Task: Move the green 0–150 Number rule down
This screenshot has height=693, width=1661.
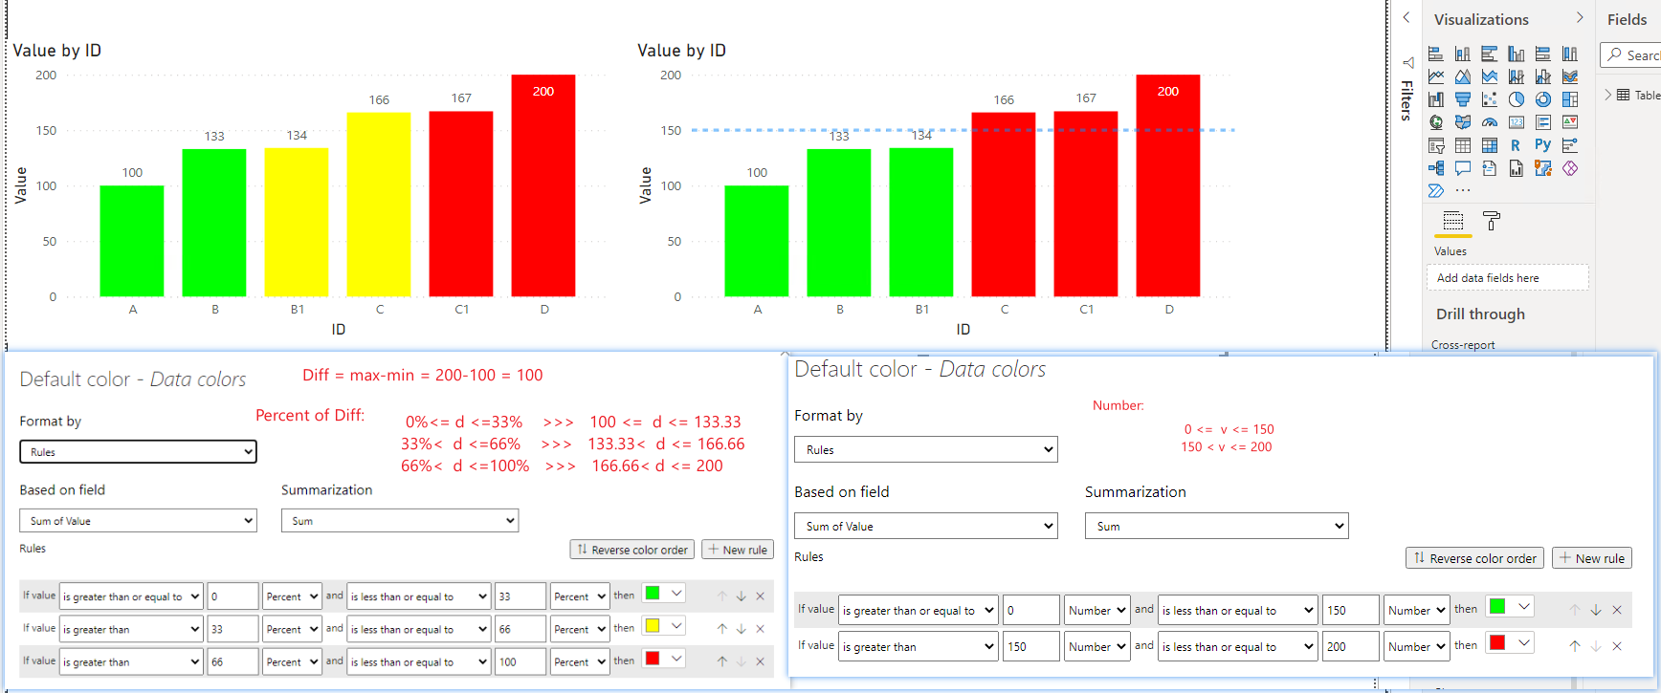Action: (1596, 610)
